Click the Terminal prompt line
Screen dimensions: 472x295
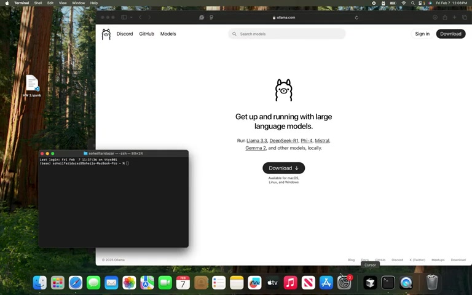84,163
